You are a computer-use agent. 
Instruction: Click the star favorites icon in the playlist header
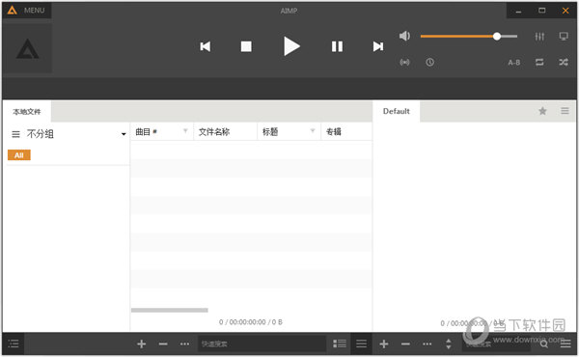(x=542, y=111)
